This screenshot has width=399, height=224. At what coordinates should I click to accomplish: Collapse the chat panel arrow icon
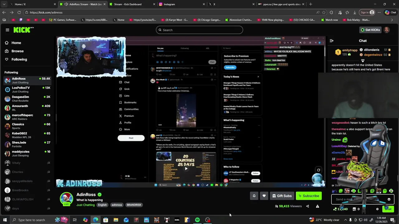[331, 41]
